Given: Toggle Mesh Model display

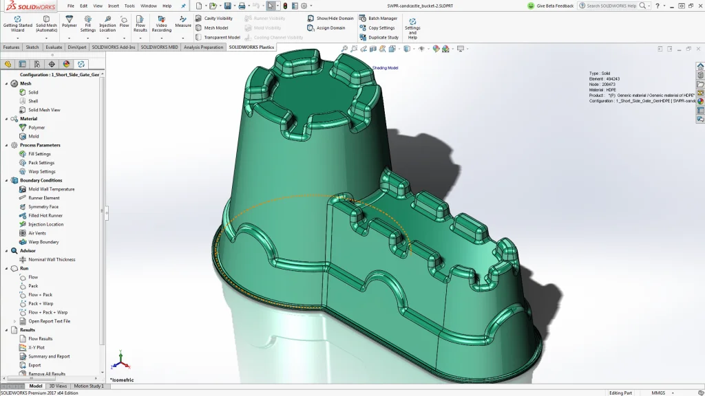Looking at the screenshot, I should click(x=215, y=28).
